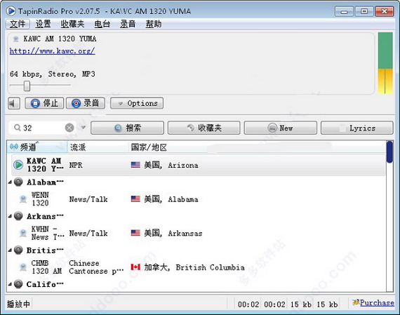Sort by the 流派 column header
The width and height of the screenshot is (400, 315).
98,147
